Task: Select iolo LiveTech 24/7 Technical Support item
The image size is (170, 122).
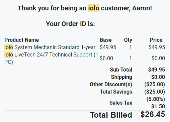Action: 51,58
